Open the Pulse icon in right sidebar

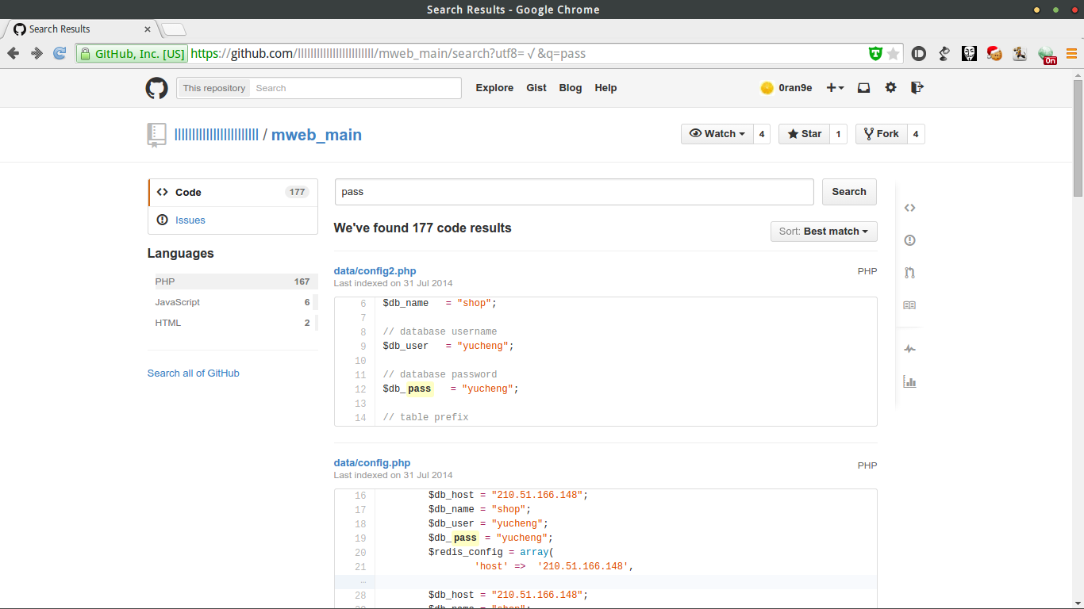pos(909,349)
